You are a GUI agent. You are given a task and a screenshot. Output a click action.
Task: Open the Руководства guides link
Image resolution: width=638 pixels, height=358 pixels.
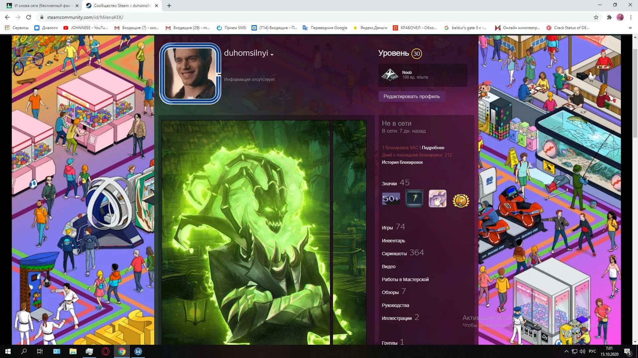(x=395, y=305)
